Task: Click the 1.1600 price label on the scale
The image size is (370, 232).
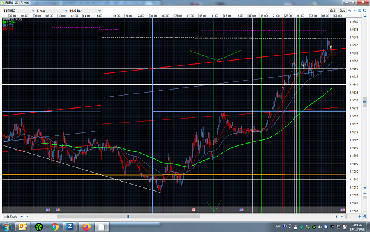Action: [x=353, y=148]
